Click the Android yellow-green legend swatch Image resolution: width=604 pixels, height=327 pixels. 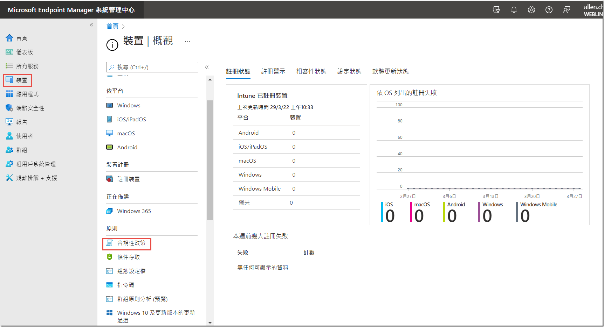[x=444, y=212]
